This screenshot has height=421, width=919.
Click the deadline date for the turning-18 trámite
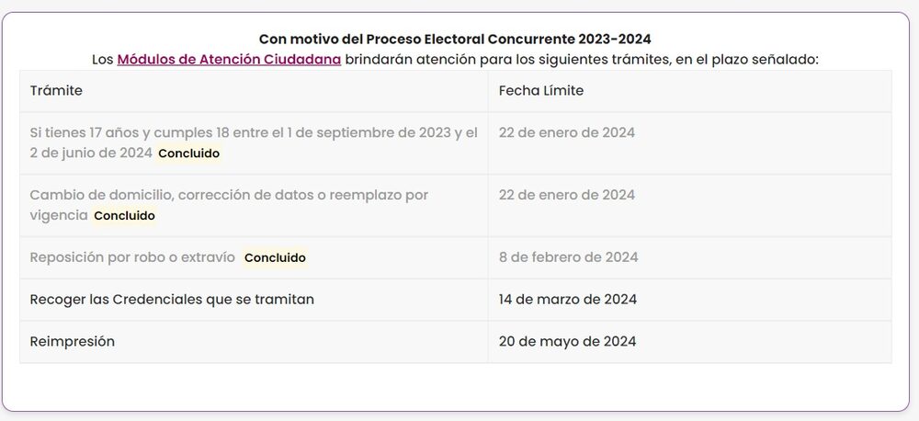pos(566,133)
